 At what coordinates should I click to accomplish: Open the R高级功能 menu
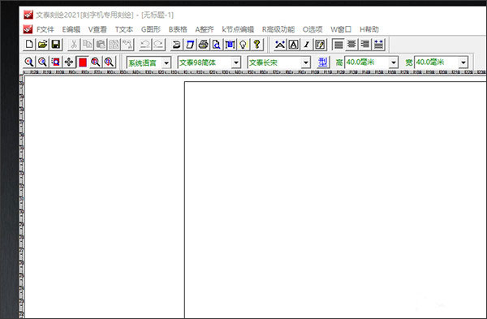(x=278, y=29)
